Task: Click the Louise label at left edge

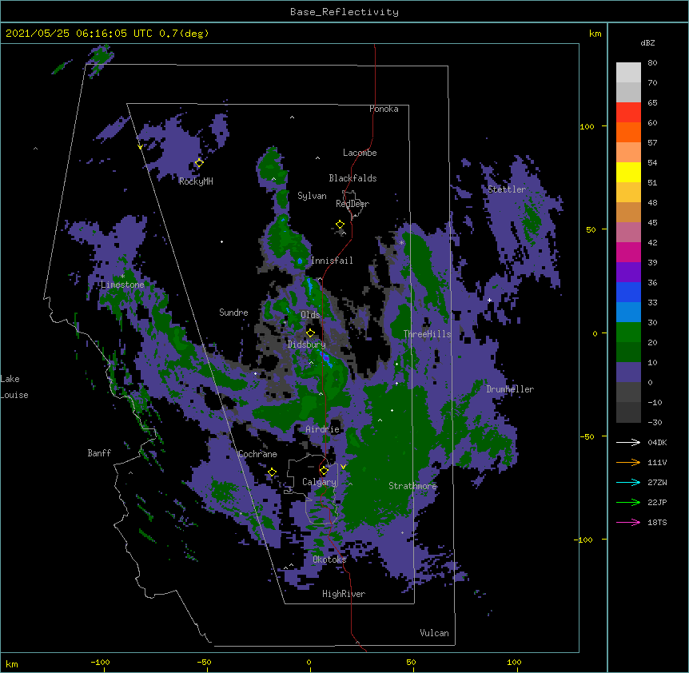Action: click(x=14, y=395)
